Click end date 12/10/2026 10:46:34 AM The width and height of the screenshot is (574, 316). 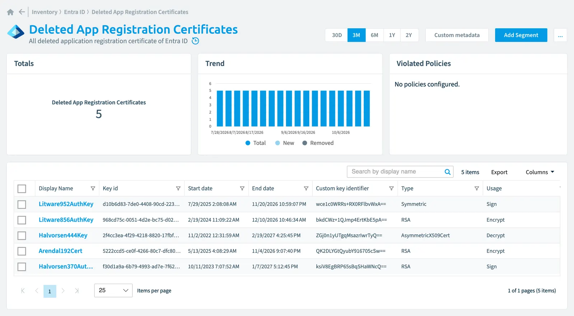click(x=279, y=220)
